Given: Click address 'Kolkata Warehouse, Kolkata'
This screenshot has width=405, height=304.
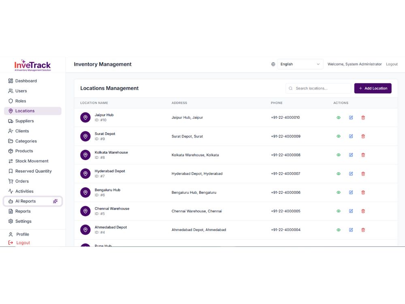Looking at the screenshot, I should click(x=195, y=155).
